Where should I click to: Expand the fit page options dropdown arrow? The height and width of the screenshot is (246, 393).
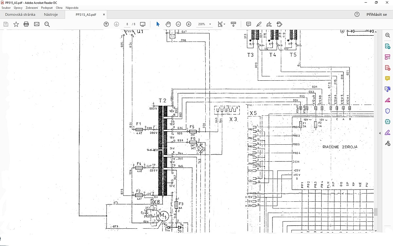point(224,24)
